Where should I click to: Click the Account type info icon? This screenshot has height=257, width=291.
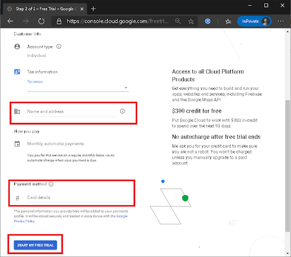pos(59,47)
